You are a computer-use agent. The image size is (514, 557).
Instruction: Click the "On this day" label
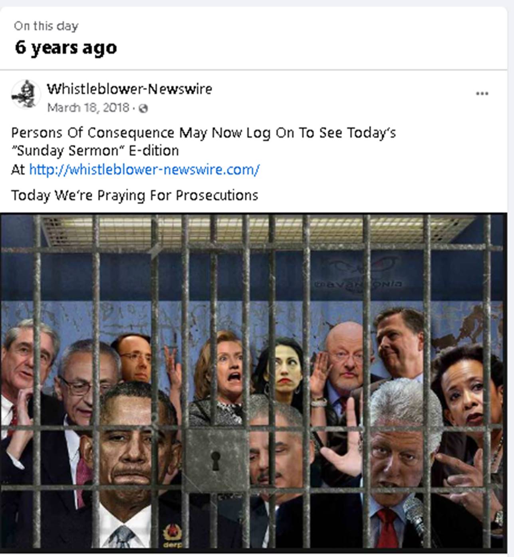(x=46, y=26)
